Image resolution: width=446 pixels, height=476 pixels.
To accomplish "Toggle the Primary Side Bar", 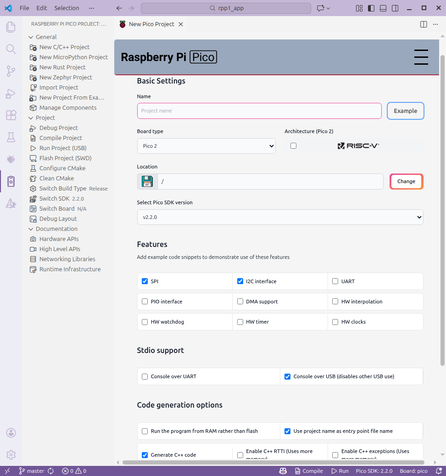I will point(371,8).
